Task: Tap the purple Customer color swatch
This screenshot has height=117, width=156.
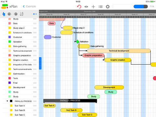Action: [x=9, y=37]
